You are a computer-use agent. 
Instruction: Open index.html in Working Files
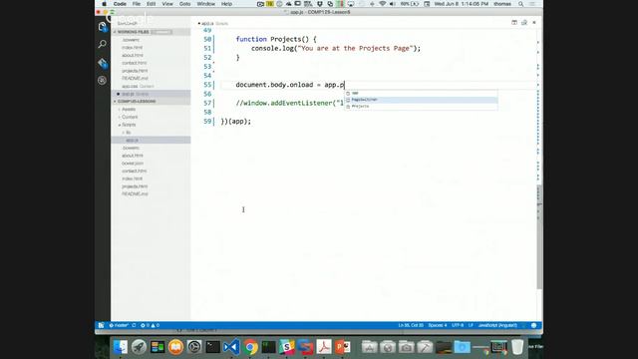pyautogui.click(x=132, y=48)
